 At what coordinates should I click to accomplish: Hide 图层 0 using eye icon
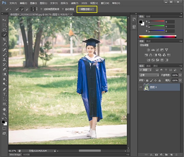pyautogui.click(x=141, y=87)
